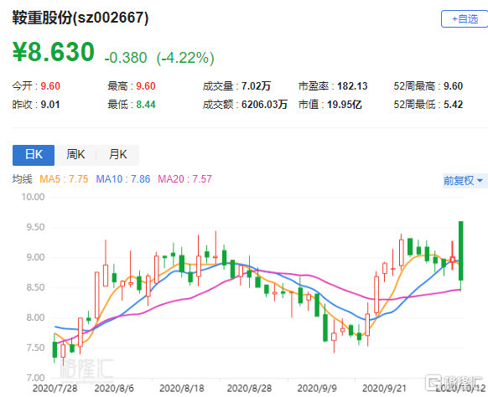Click the 最高 9.60 daily high value
The height and width of the screenshot is (397, 488).
[146, 86]
